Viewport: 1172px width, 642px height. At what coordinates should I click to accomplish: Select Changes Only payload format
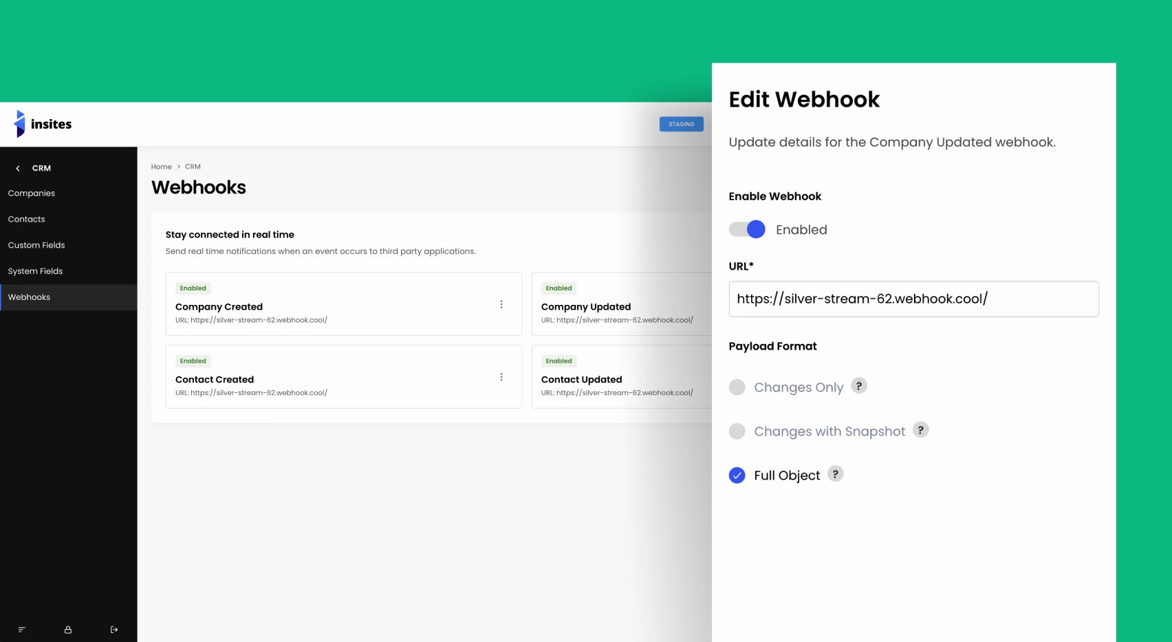pos(737,387)
